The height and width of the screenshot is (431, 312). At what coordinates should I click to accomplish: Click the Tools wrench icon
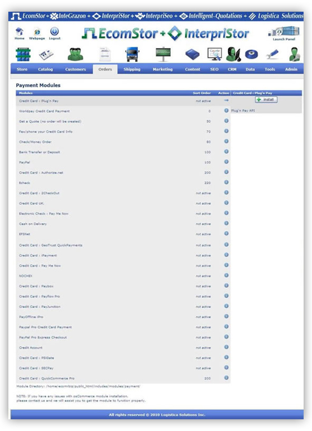272,54
